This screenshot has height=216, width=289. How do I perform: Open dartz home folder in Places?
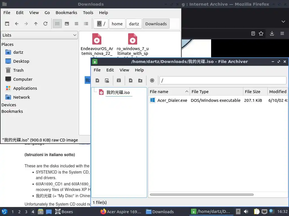[18, 52]
